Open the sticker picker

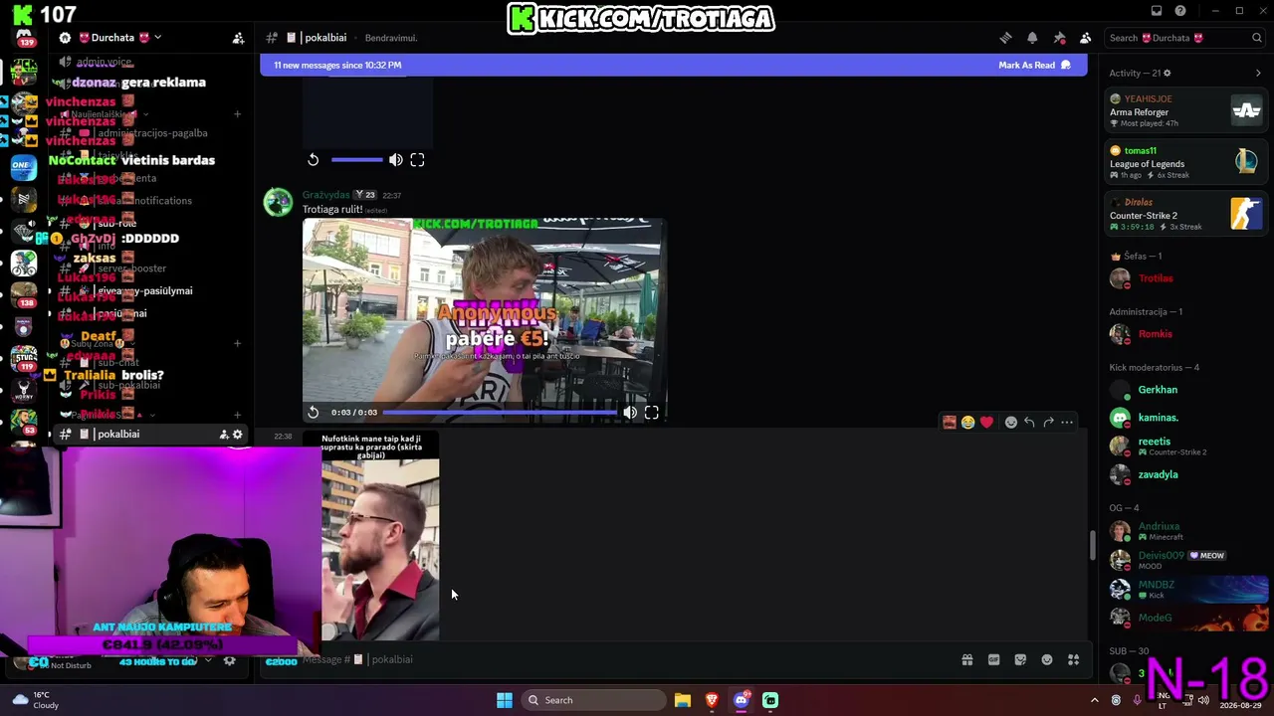(x=1020, y=659)
